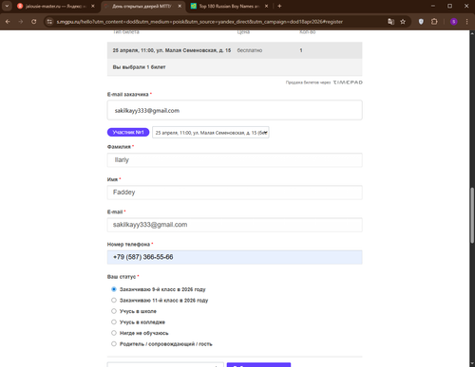475x367 pixels.
Task: Open a new browser tab
Action: pos(279,6)
